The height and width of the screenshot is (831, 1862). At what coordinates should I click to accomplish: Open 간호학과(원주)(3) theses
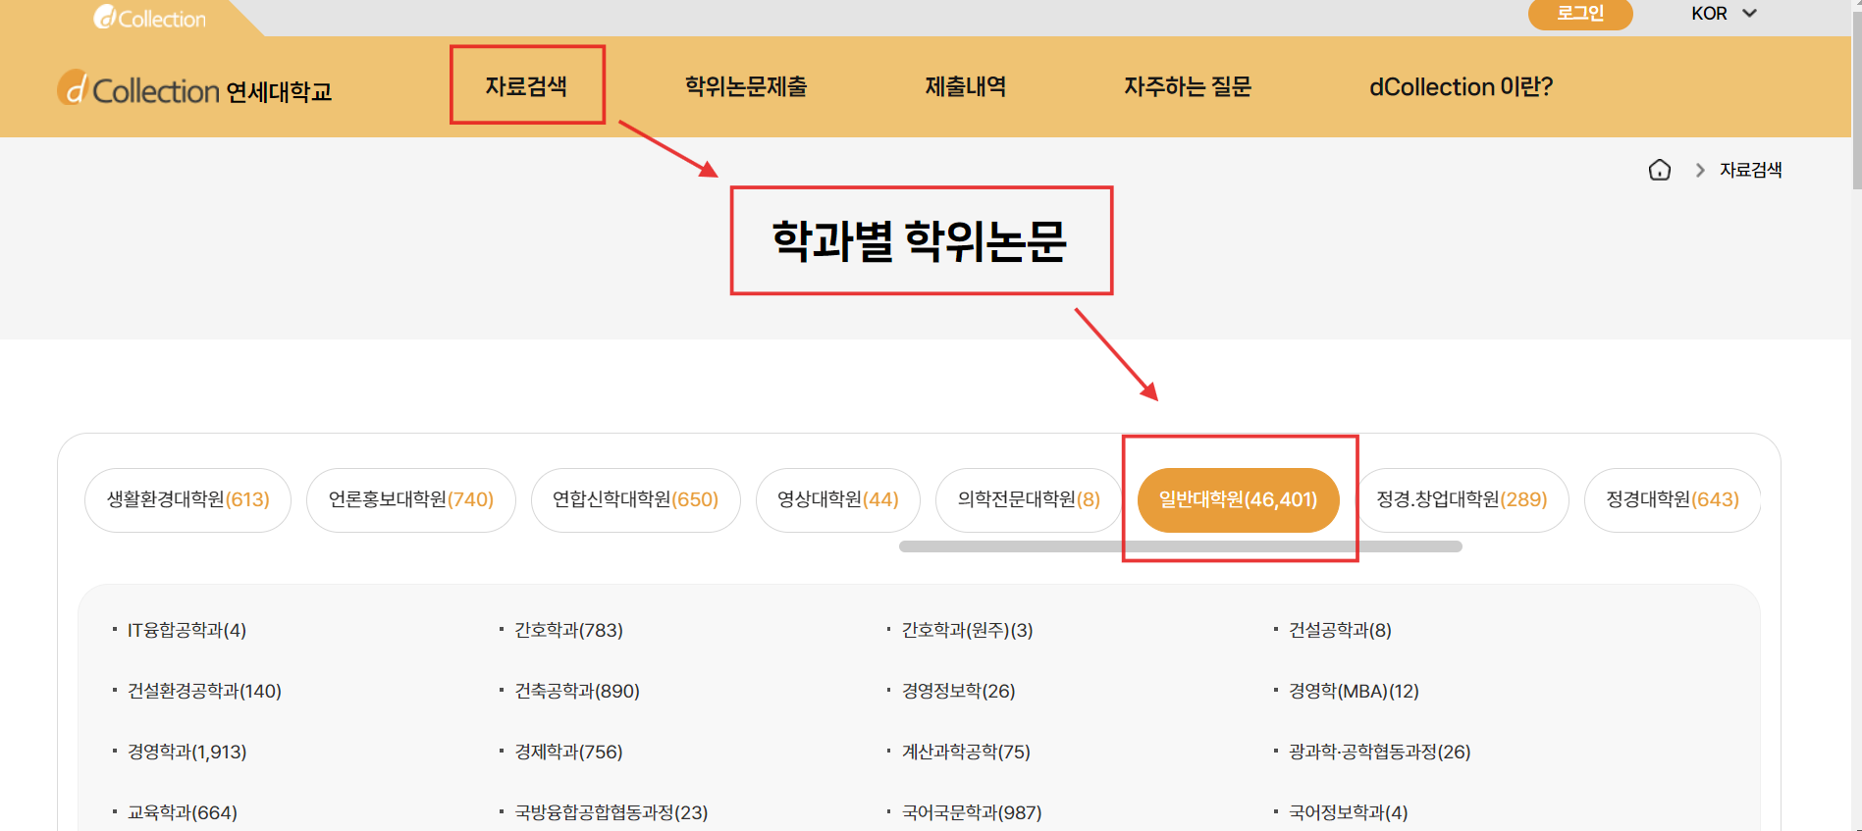(968, 630)
